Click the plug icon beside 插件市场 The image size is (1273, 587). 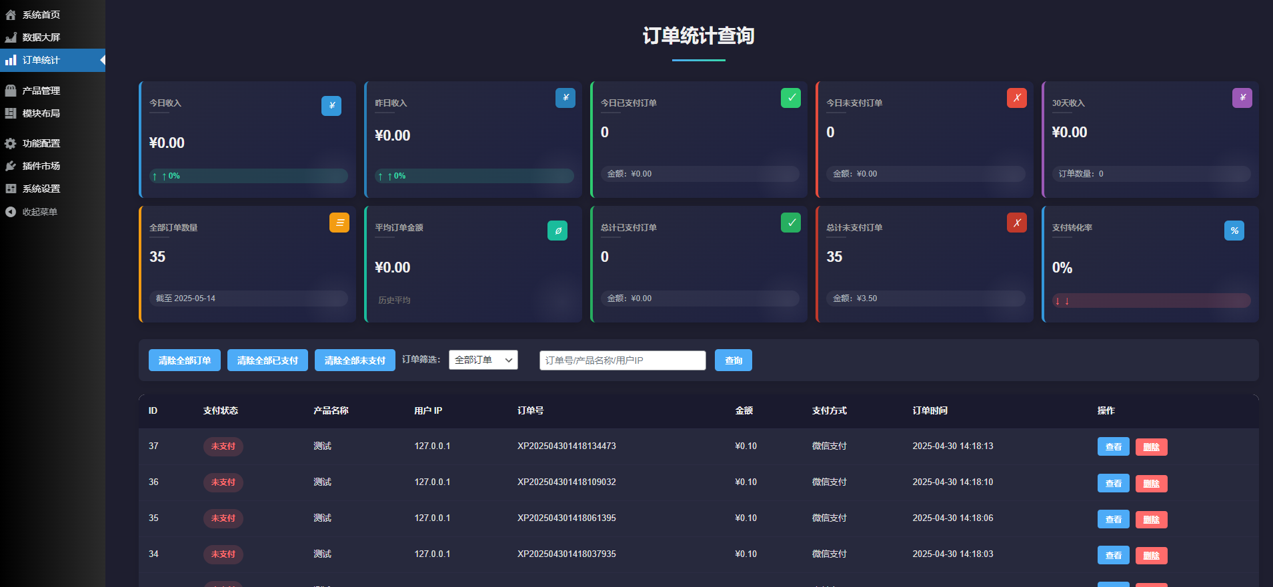[11, 166]
